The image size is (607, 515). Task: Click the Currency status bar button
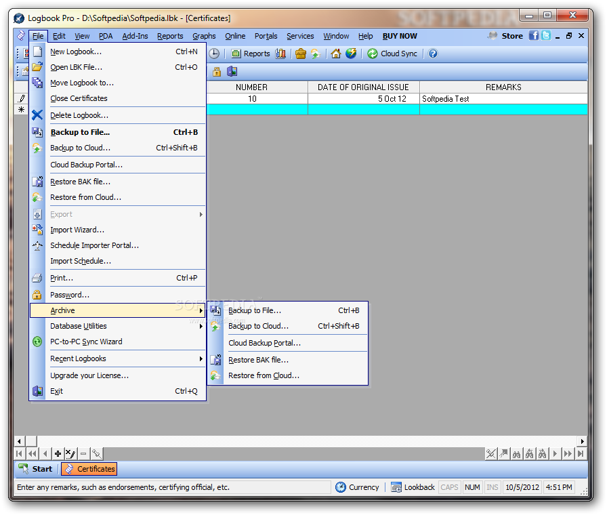point(357,487)
